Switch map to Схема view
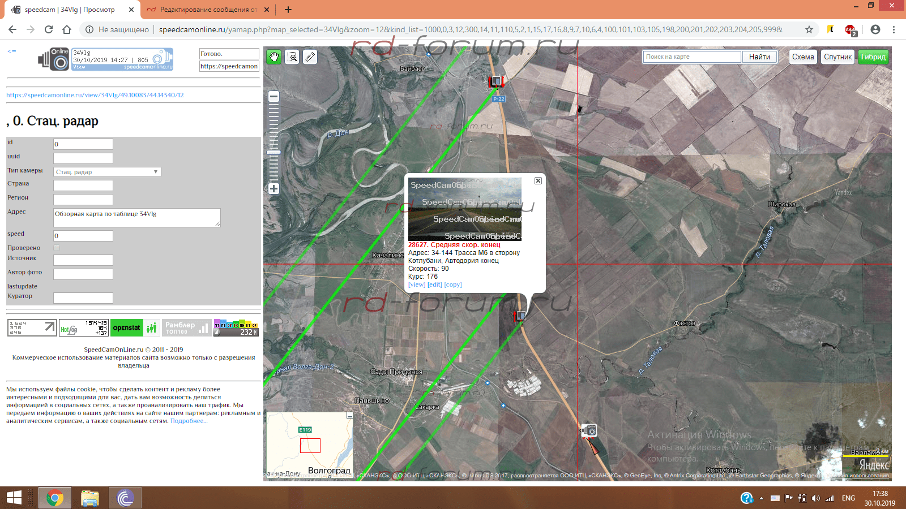This screenshot has height=509, width=906. 802,57
